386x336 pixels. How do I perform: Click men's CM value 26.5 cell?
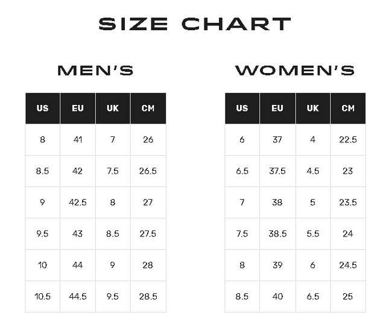point(148,171)
